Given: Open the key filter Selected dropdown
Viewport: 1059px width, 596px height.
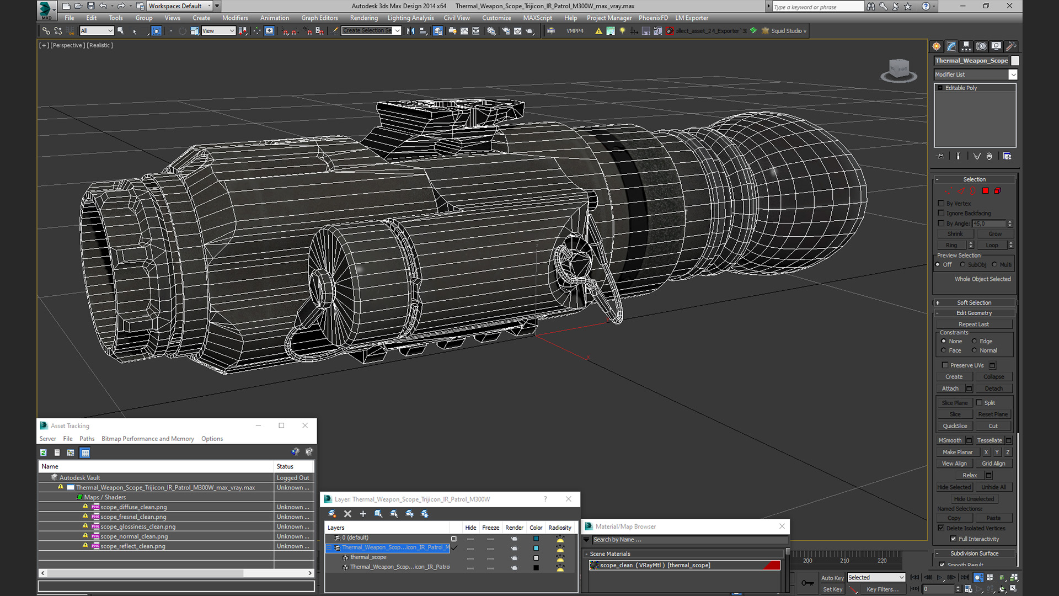Looking at the screenshot, I should 876,577.
